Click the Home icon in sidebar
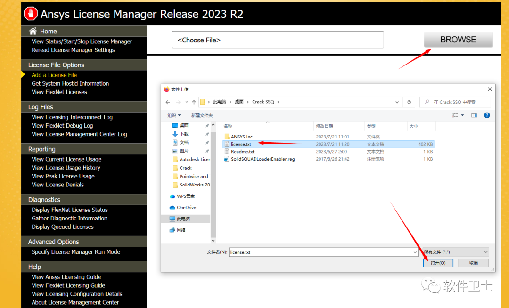Viewport: 509px width, 308px height. click(33, 31)
